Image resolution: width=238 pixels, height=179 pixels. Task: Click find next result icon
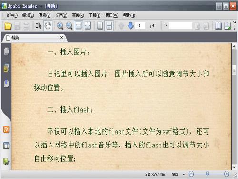coord(206,26)
